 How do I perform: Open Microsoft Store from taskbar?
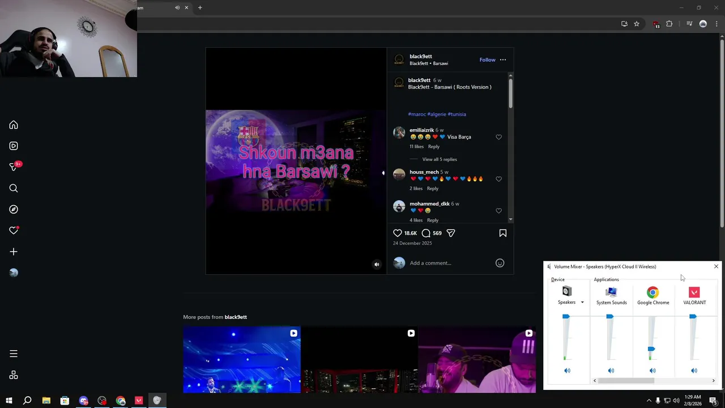(x=65, y=401)
